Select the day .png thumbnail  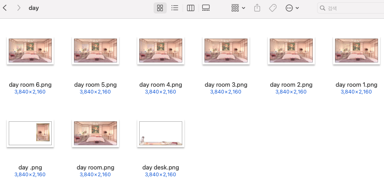point(30,133)
